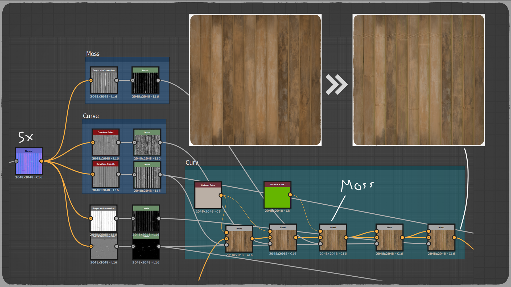The height and width of the screenshot is (287, 511).
Task: Click the Curvature Sobel node
Action: click(x=105, y=143)
